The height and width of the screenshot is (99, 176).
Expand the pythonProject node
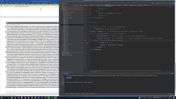click(61, 52)
